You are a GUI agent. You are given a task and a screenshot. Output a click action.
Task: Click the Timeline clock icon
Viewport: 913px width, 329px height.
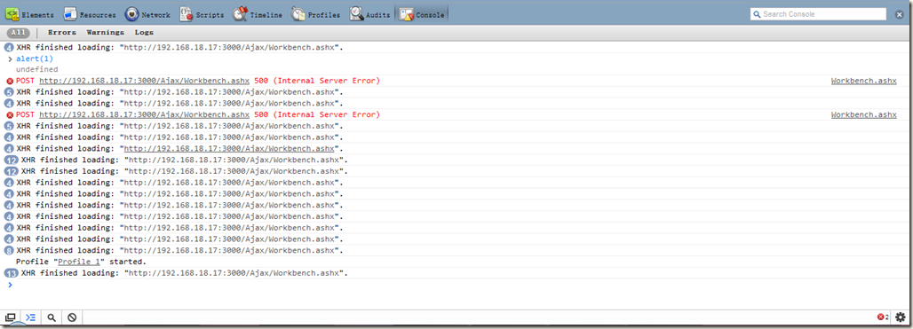[x=240, y=14]
